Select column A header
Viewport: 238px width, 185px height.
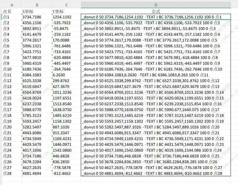click(12, 5)
